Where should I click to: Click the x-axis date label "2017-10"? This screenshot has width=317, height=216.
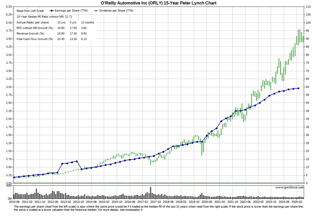[155, 202]
